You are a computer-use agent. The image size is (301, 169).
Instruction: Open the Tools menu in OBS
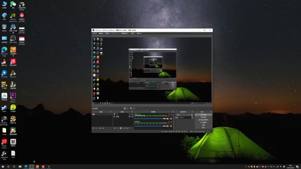(x=133, y=33)
